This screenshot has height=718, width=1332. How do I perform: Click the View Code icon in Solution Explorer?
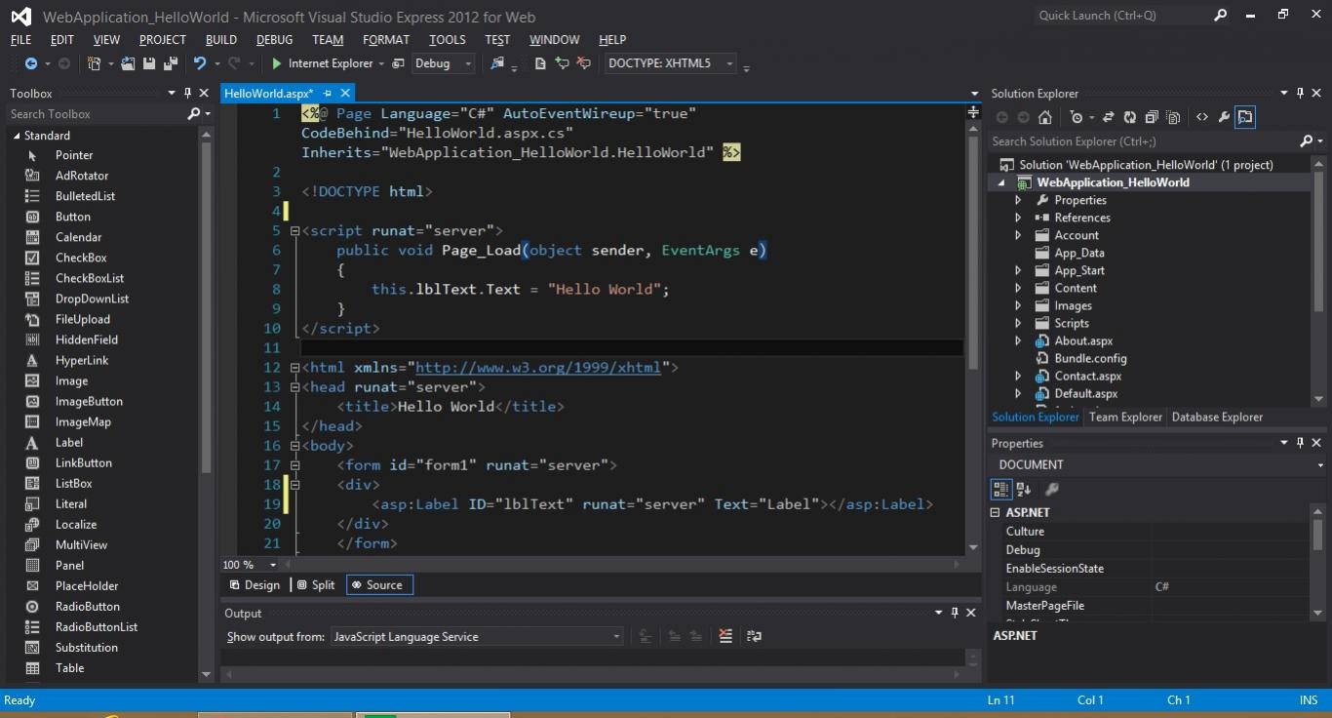click(1201, 117)
